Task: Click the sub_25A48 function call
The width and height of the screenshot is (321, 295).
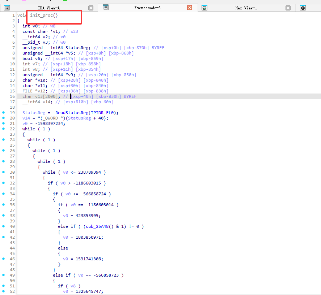Action: pos(97,226)
